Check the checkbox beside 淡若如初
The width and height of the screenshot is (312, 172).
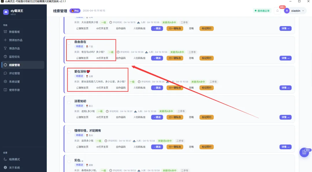pos(69,101)
